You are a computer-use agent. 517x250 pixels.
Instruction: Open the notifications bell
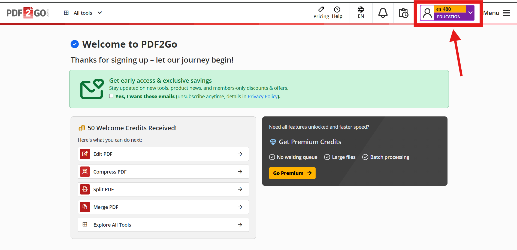pos(383,13)
